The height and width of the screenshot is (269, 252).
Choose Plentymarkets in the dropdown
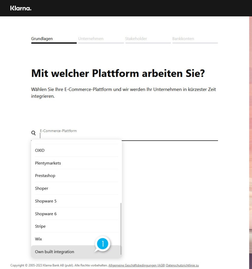48,163
